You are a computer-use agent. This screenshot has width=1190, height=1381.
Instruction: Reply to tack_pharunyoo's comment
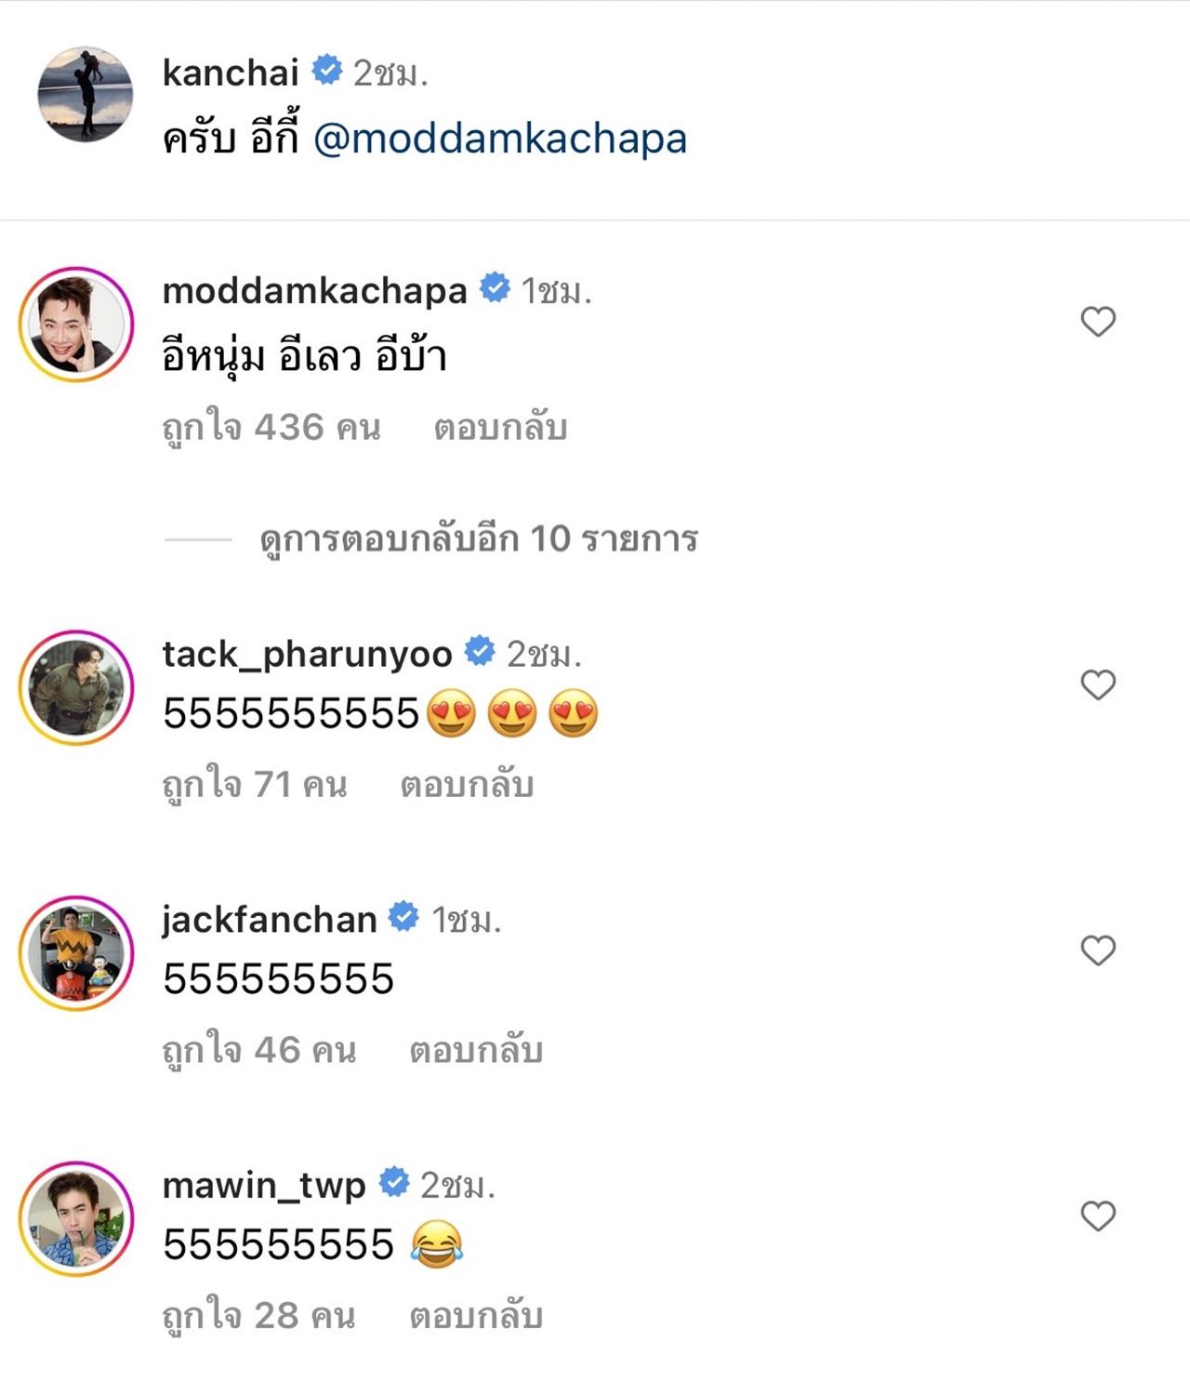[x=467, y=785]
